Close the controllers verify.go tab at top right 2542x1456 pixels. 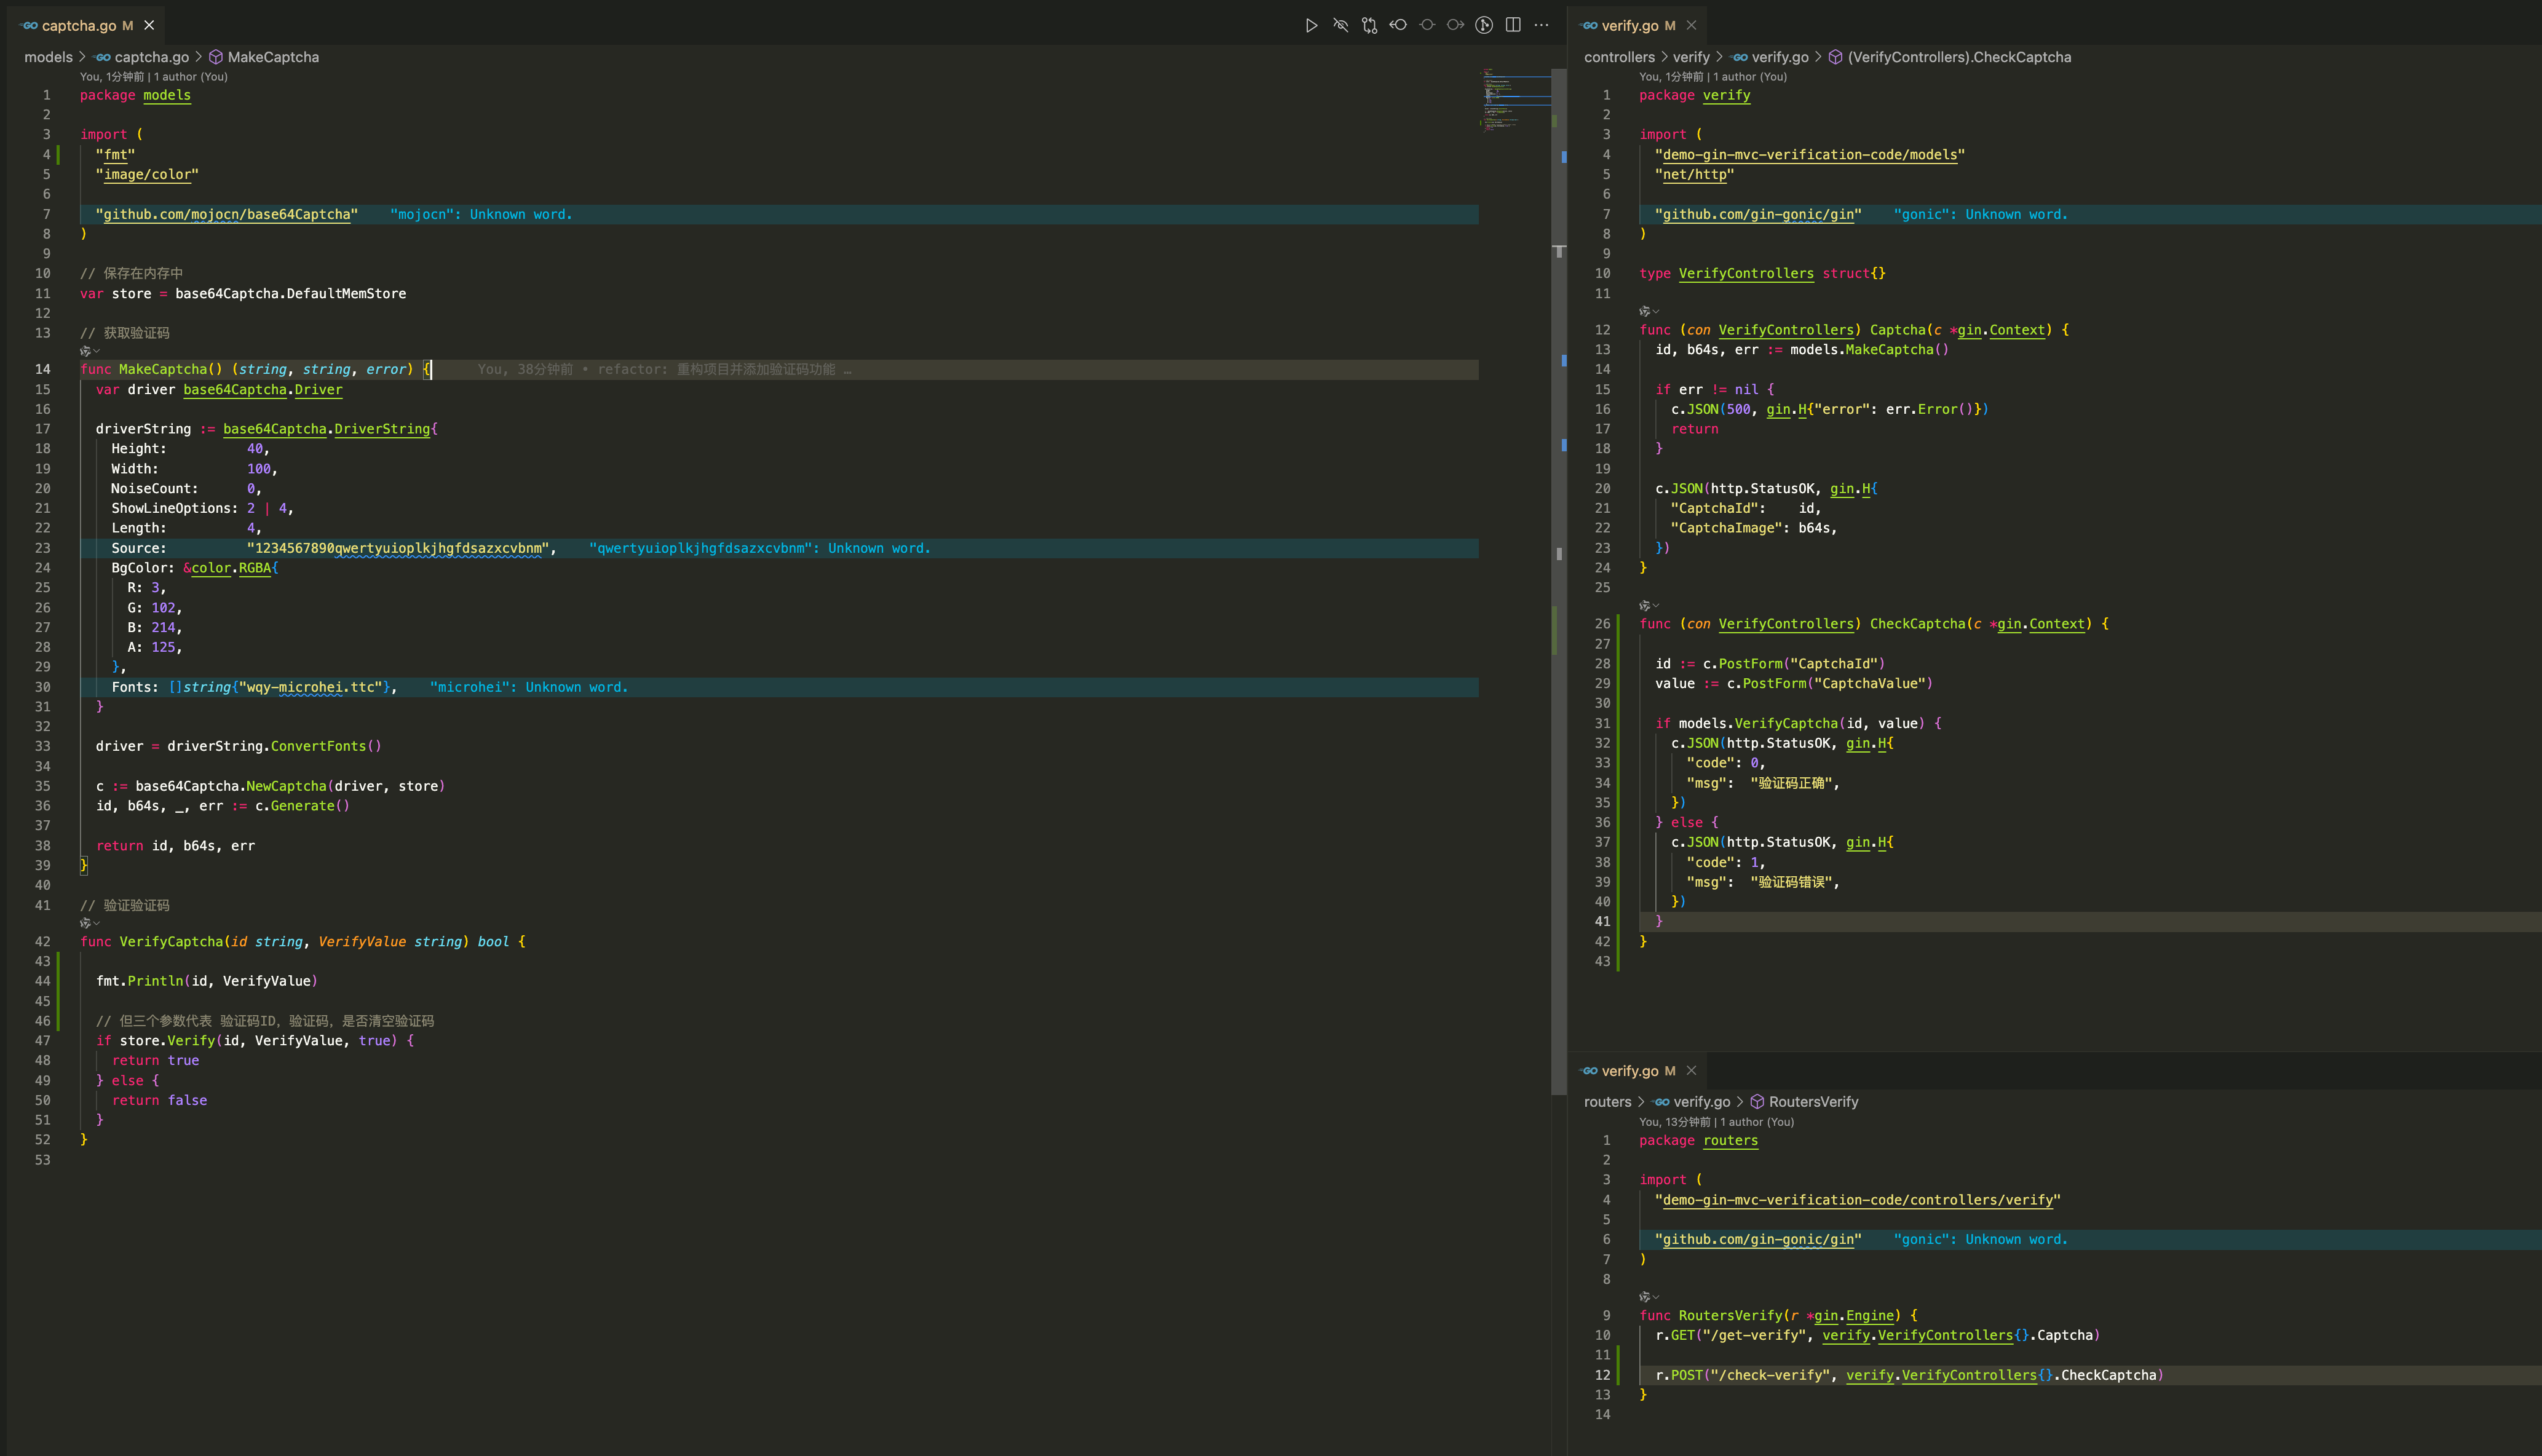pyautogui.click(x=1691, y=25)
